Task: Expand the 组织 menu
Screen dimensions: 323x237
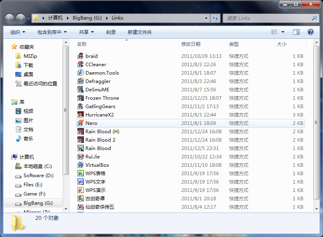Action: [18, 32]
